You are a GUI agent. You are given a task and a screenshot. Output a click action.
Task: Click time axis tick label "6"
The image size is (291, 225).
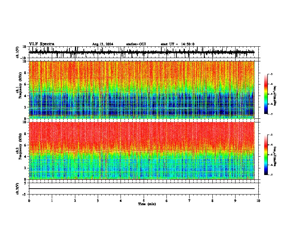(x=167, y=201)
